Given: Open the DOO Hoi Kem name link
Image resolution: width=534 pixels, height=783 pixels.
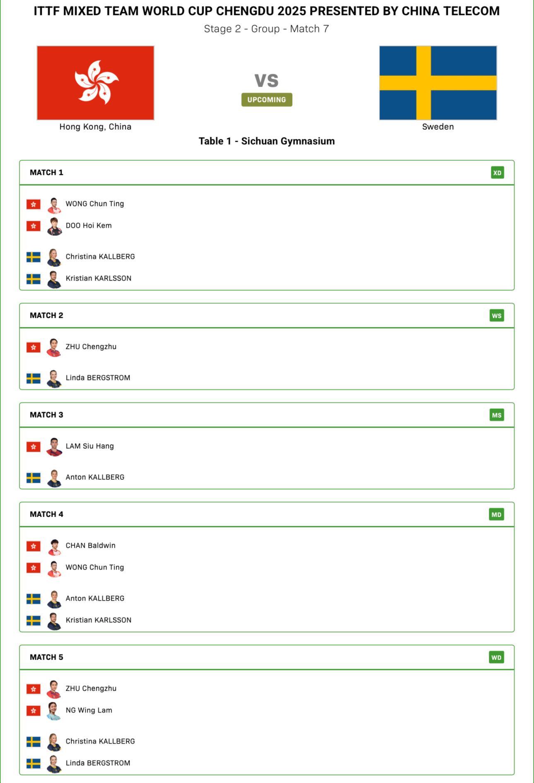Looking at the screenshot, I should tap(89, 225).
